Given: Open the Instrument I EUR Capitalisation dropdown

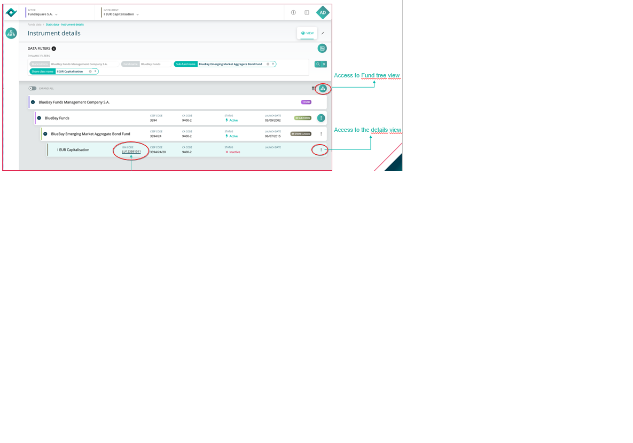Looking at the screenshot, I should pyautogui.click(x=121, y=12).
